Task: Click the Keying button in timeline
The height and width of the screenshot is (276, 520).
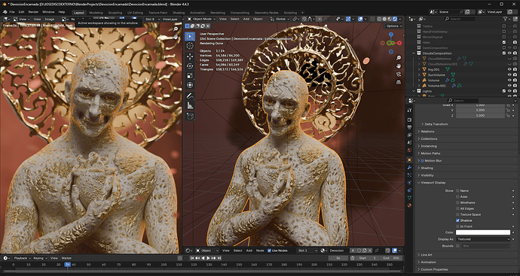Action: pyautogui.click(x=40, y=258)
